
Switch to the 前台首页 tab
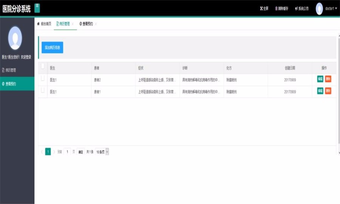[x=44, y=24]
